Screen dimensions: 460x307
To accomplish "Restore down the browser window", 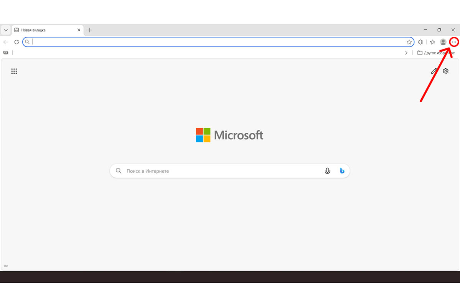I will 439,30.
